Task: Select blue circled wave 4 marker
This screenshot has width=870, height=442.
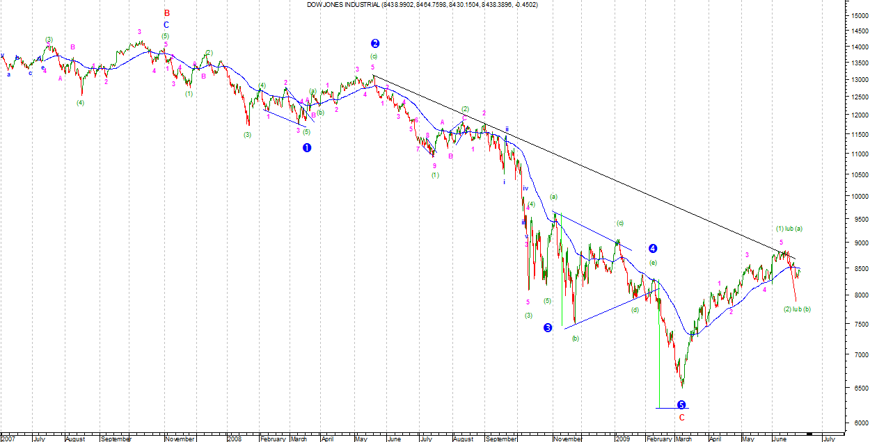Action: click(x=652, y=248)
